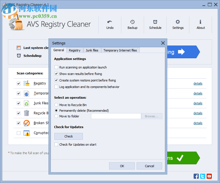The image size is (220, 183).
Task: Open the Schedule alarm clock icon
Action: click(155, 22)
